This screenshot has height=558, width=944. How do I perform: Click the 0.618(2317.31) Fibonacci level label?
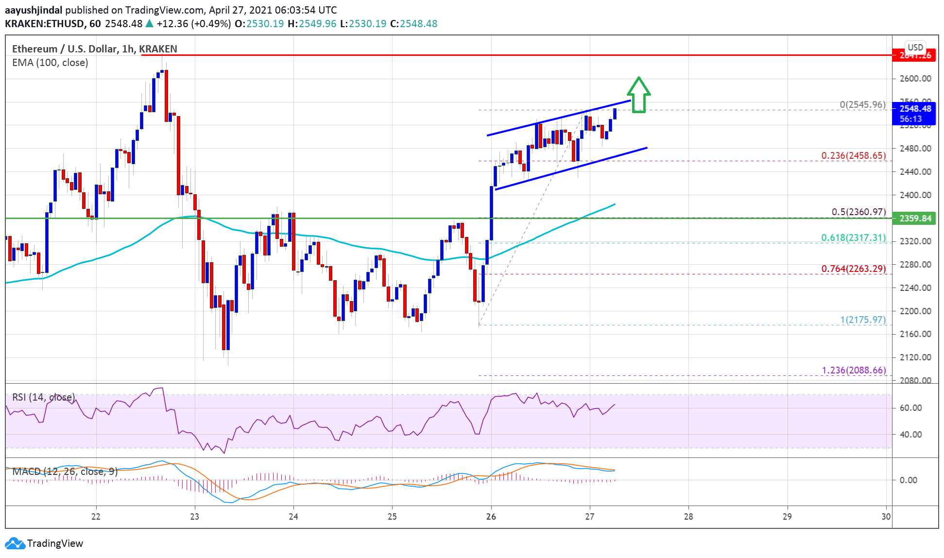(x=853, y=238)
